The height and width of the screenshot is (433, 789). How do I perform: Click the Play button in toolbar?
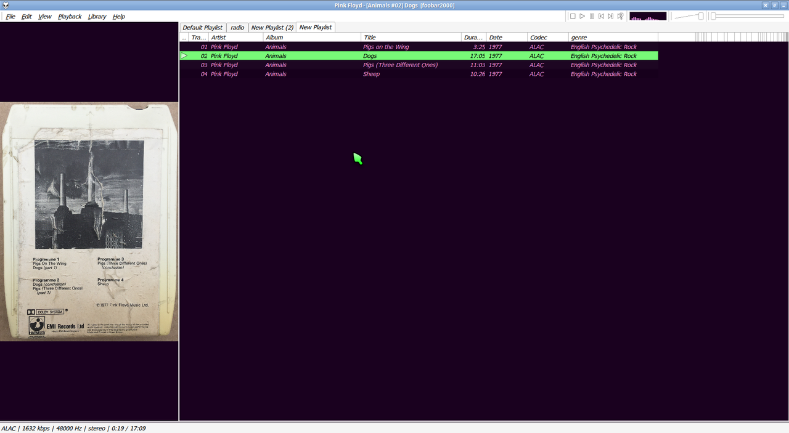[x=582, y=16]
